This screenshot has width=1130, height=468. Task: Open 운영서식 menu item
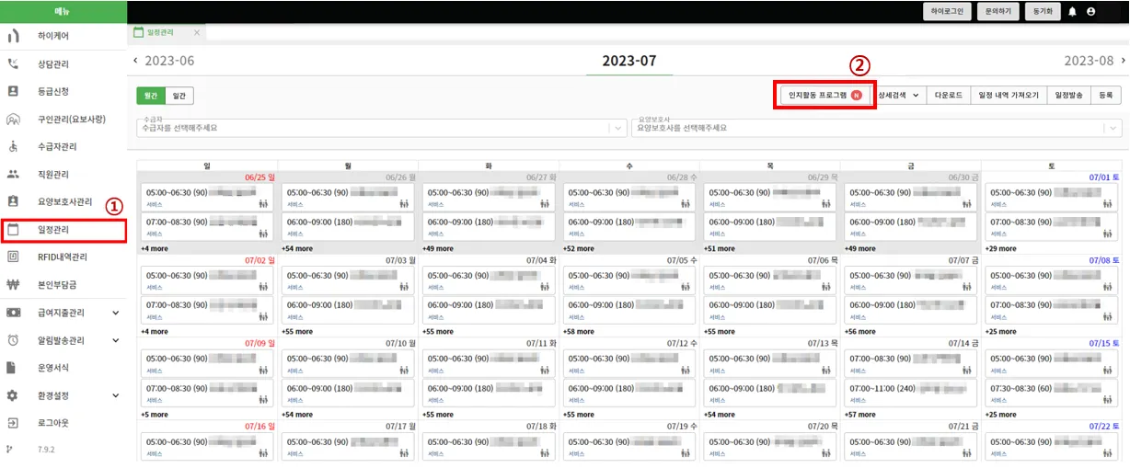tap(53, 368)
